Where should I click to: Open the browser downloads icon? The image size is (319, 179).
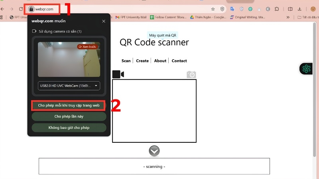click(299, 9)
